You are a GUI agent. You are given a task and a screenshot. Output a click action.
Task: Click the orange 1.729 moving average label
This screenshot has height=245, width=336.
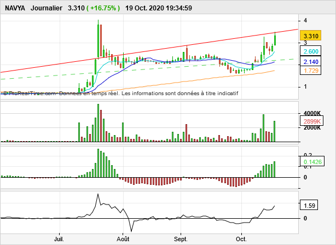[310, 71]
